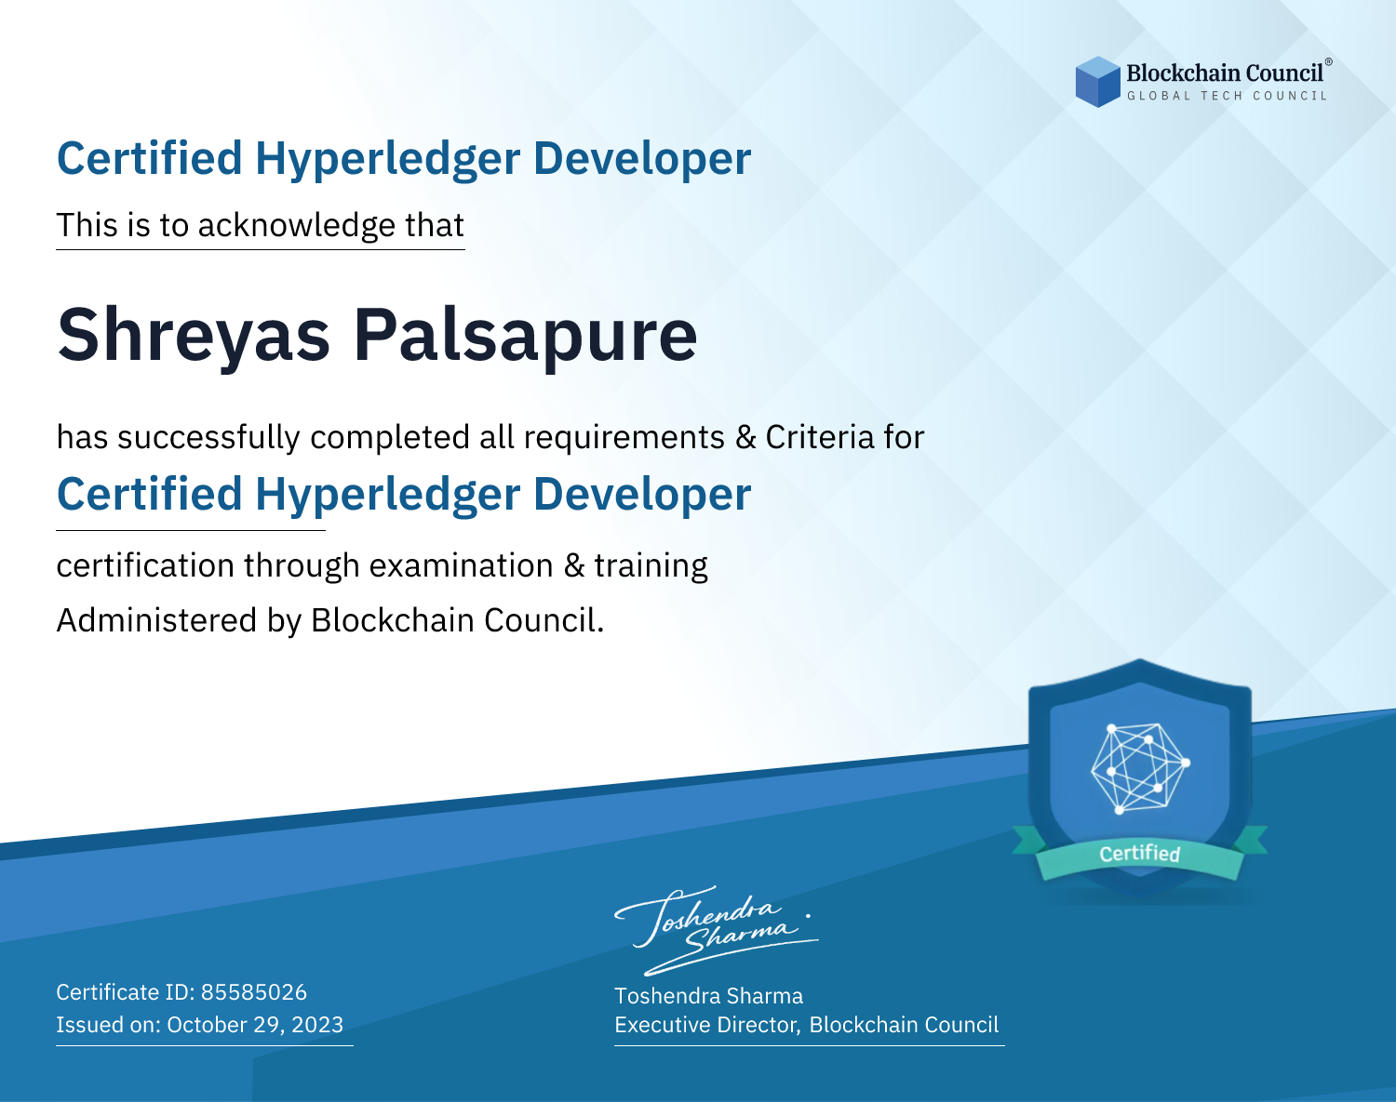
Task: Click 'certification through examination & training' line
Action: 383,565
